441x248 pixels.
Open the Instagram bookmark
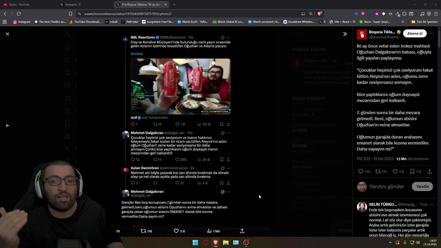click(22, 22)
